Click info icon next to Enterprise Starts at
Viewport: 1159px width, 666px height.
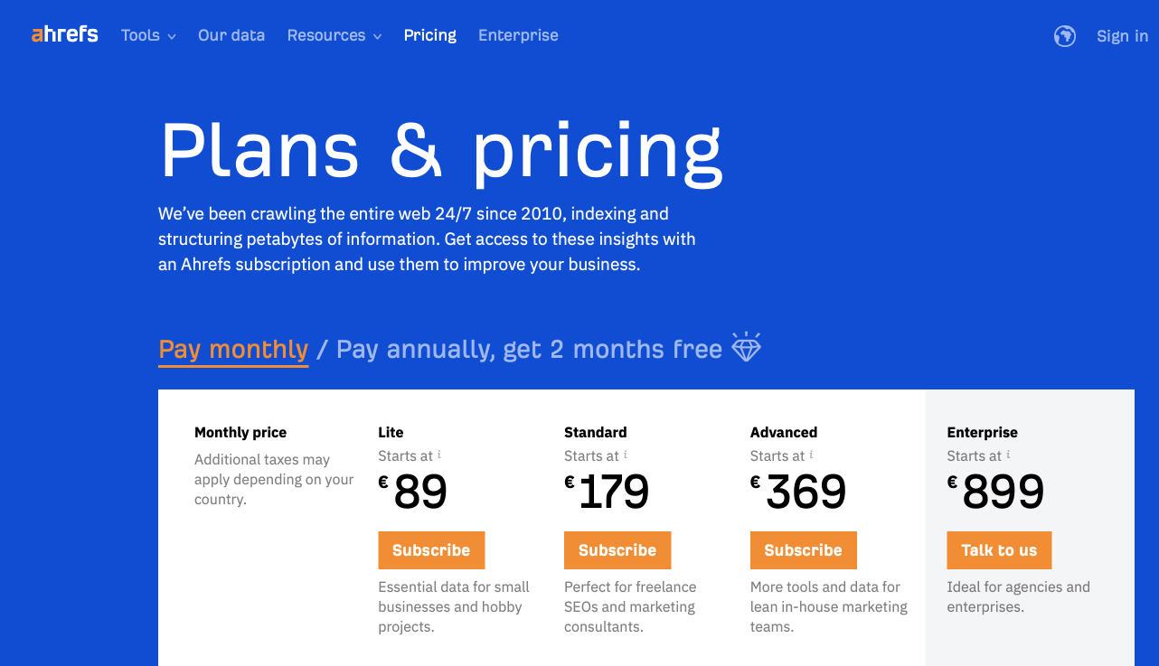(x=1009, y=455)
